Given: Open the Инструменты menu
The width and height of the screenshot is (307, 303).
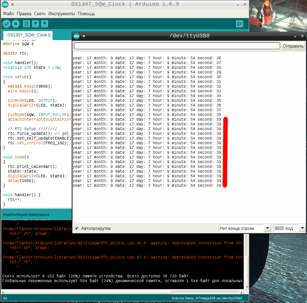Looking at the screenshot, I should pyautogui.click(x=62, y=14).
